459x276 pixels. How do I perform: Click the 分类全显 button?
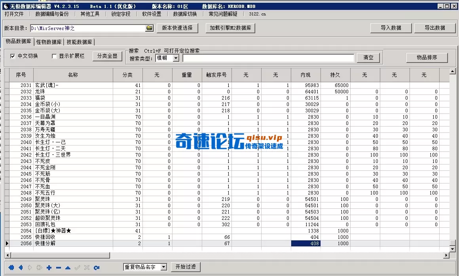click(108, 56)
